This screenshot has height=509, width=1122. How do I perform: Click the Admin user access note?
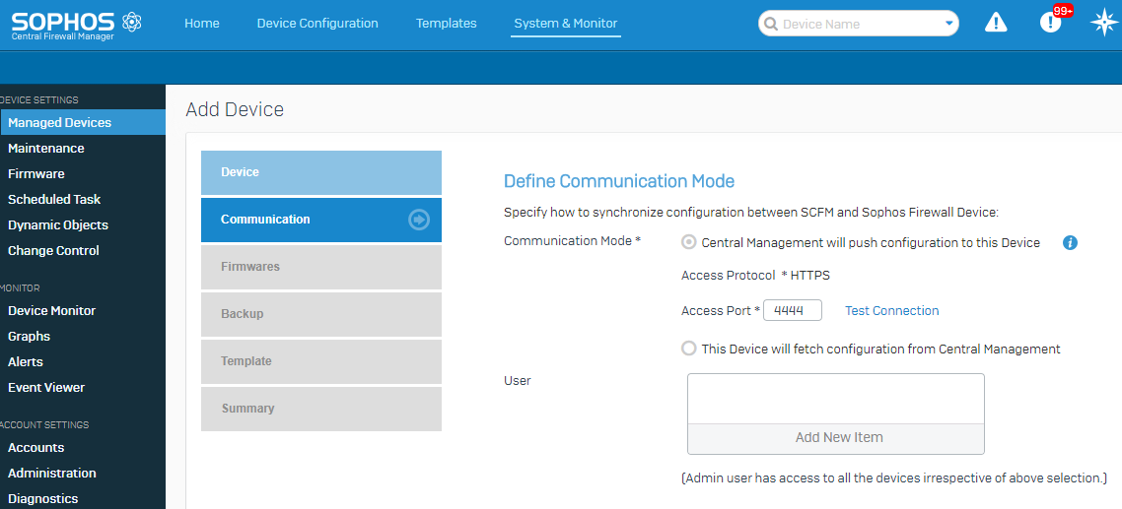coord(894,477)
